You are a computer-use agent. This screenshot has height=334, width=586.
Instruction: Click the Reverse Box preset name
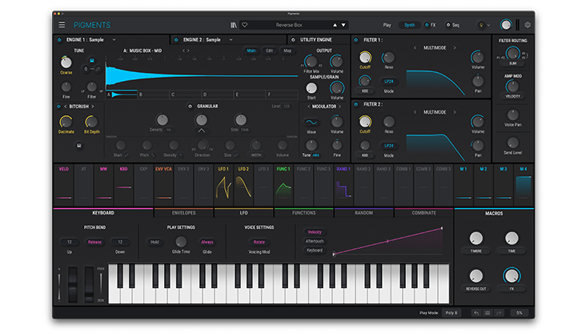click(289, 25)
